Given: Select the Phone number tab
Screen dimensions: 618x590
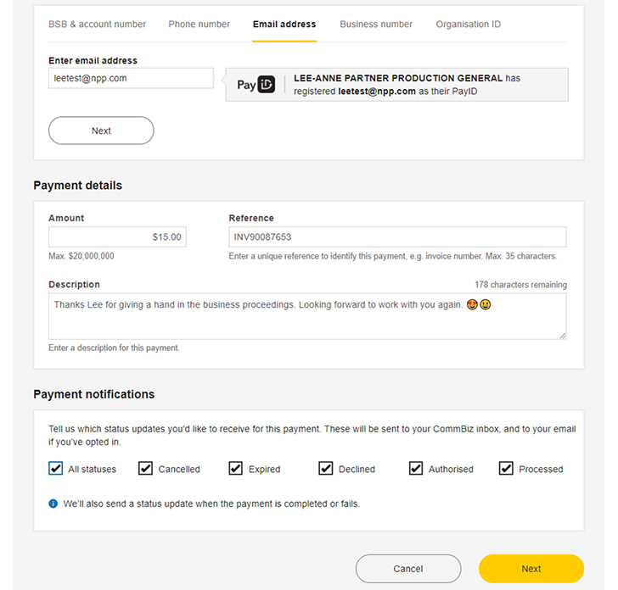Looking at the screenshot, I should click(x=199, y=25).
